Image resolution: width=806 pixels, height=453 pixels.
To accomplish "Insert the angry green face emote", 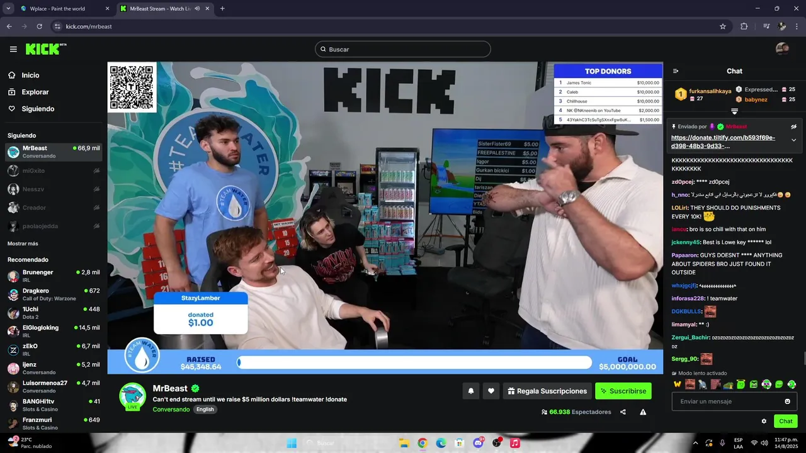I will [x=754, y=384].
